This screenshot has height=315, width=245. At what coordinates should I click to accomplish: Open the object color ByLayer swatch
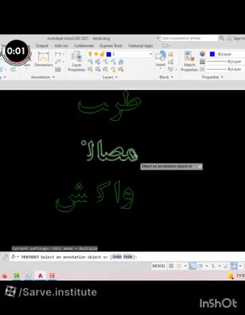tap(212, 54)
